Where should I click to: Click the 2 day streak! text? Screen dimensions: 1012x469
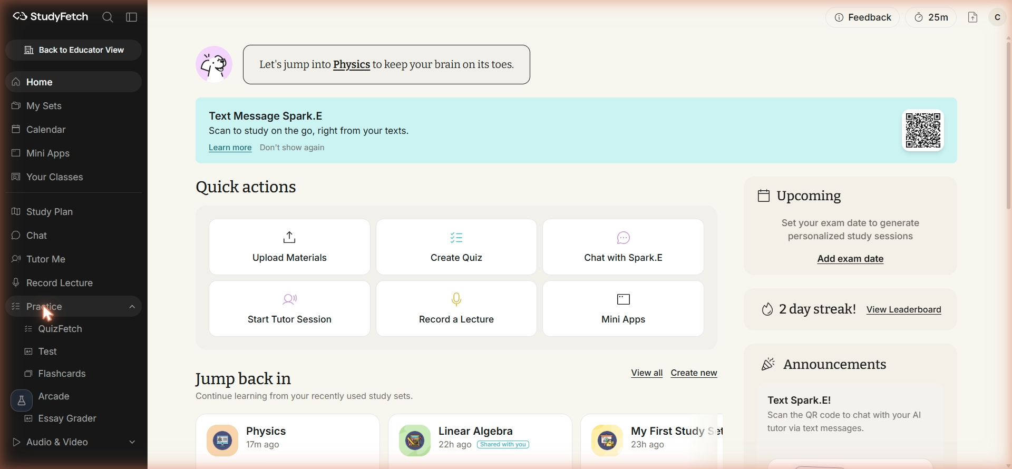(818, 309)
